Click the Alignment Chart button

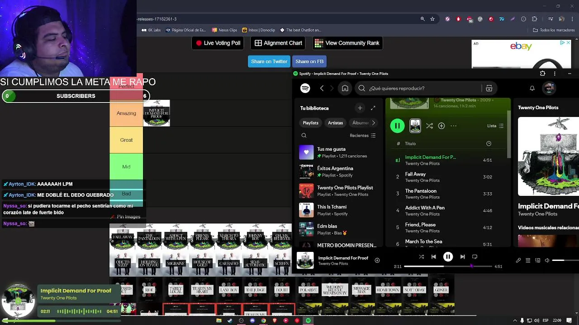tap(278, 43)
